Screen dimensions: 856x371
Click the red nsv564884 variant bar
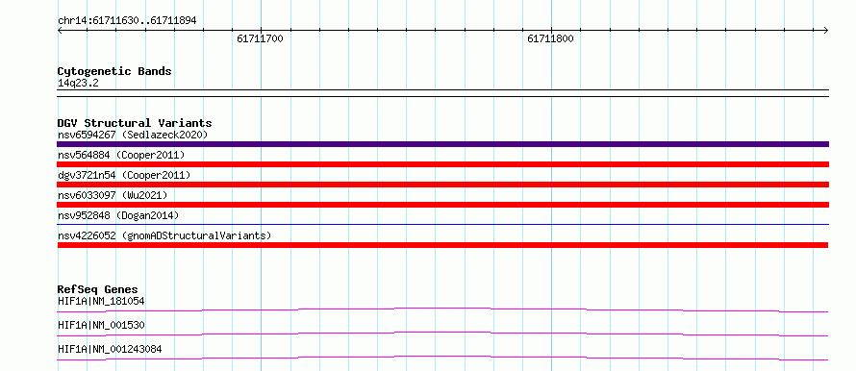tap(443, 164)
